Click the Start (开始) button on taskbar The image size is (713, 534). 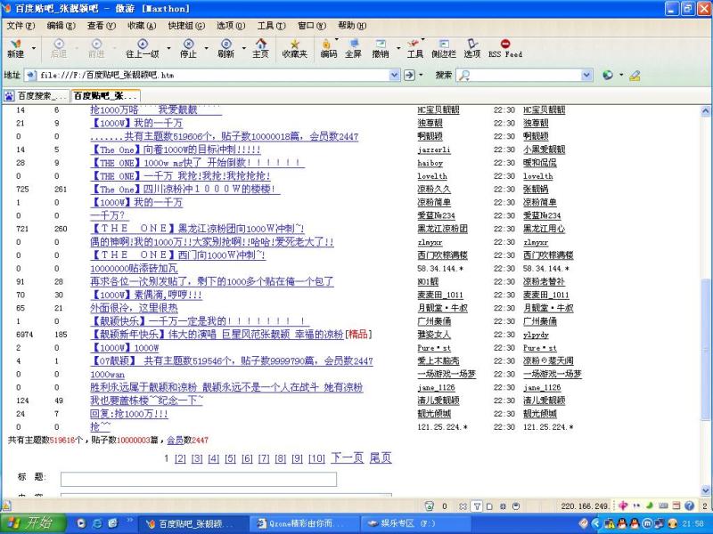[x=34, y=523]
